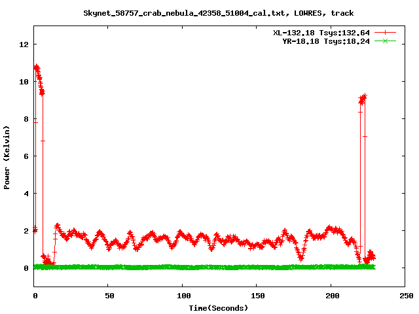Click the red peak near 10.8 Kelvin at start
This screenshot has height=314, width=419.
coord(37,67)
